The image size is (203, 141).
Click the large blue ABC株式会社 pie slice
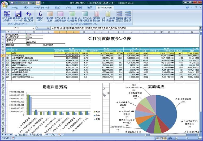167,112
